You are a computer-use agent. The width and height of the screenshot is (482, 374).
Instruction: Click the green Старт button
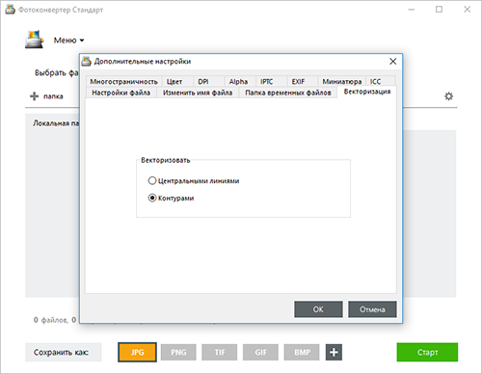coord(427,352)
